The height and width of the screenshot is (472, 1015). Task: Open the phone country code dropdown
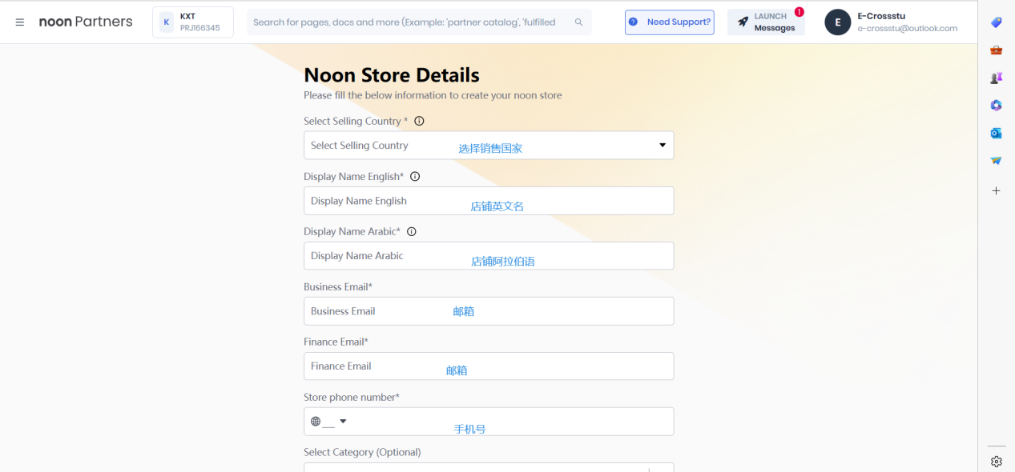coord(329,422)
